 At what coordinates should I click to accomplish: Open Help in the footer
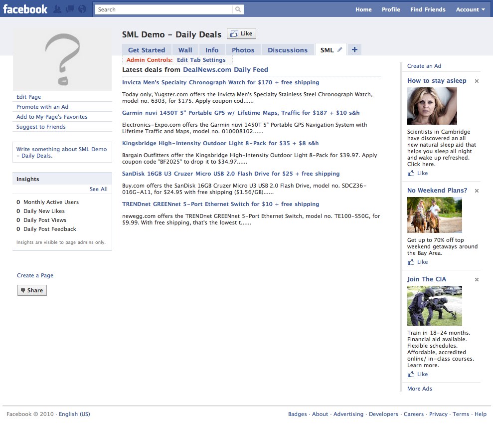click(x=481, y=414)
